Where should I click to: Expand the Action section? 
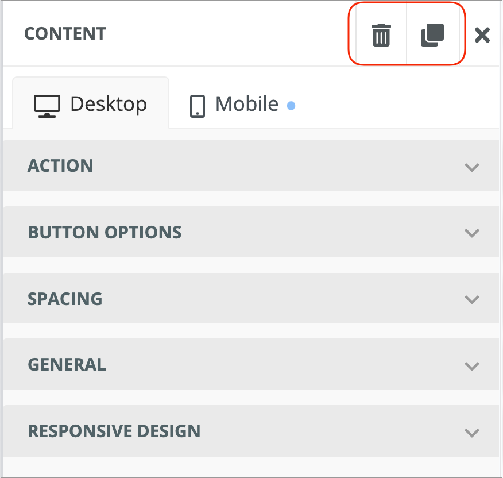(x=250, y=166)
